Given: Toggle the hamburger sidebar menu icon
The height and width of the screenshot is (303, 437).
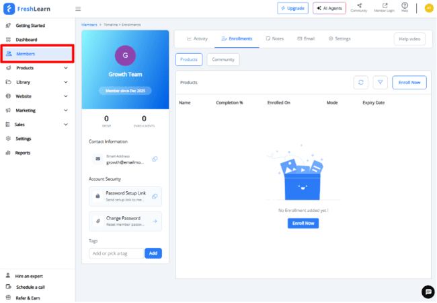Looking at the screenshot, I should pos(78,9).
